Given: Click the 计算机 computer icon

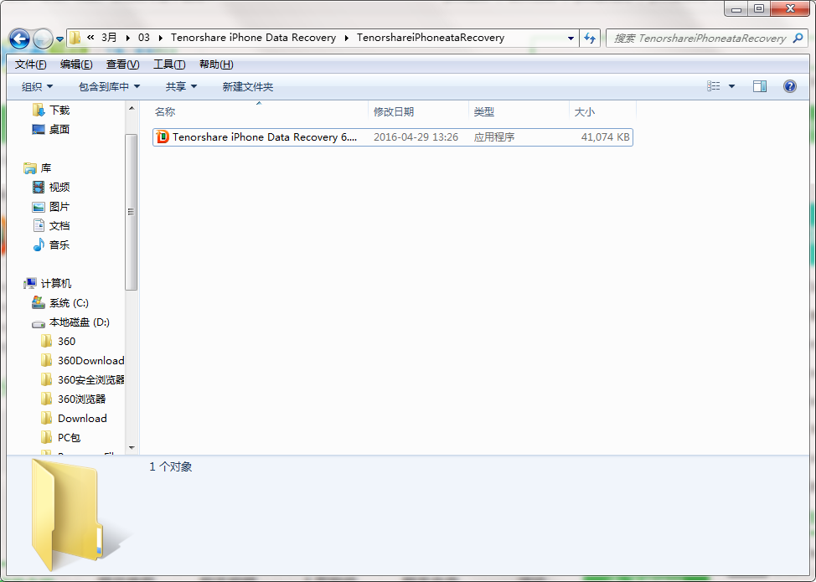Looking at the screenshot, I should click(30, 283).
